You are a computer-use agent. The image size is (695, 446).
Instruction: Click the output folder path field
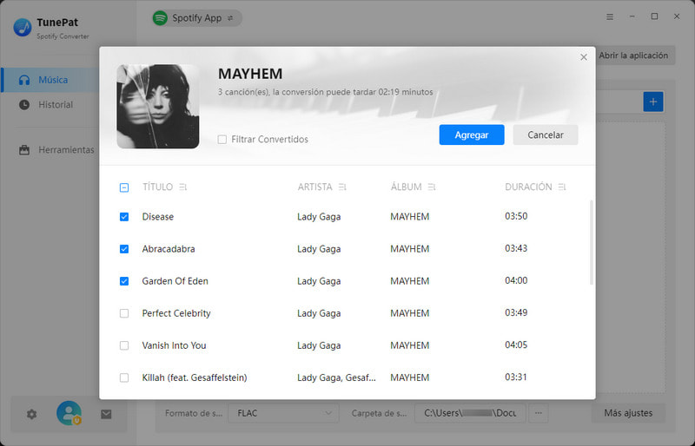point(470,413)
